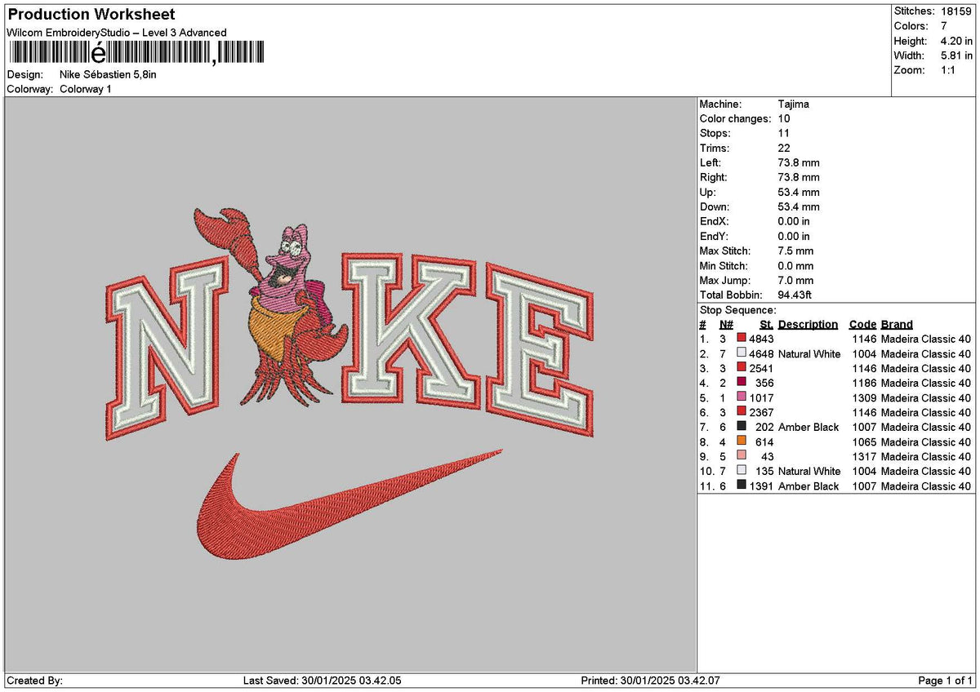Select stitch count 1391 in stop row 11

(761, 486)
